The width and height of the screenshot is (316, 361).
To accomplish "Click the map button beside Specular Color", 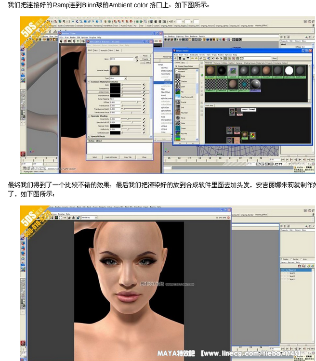I will coord(144,126).
